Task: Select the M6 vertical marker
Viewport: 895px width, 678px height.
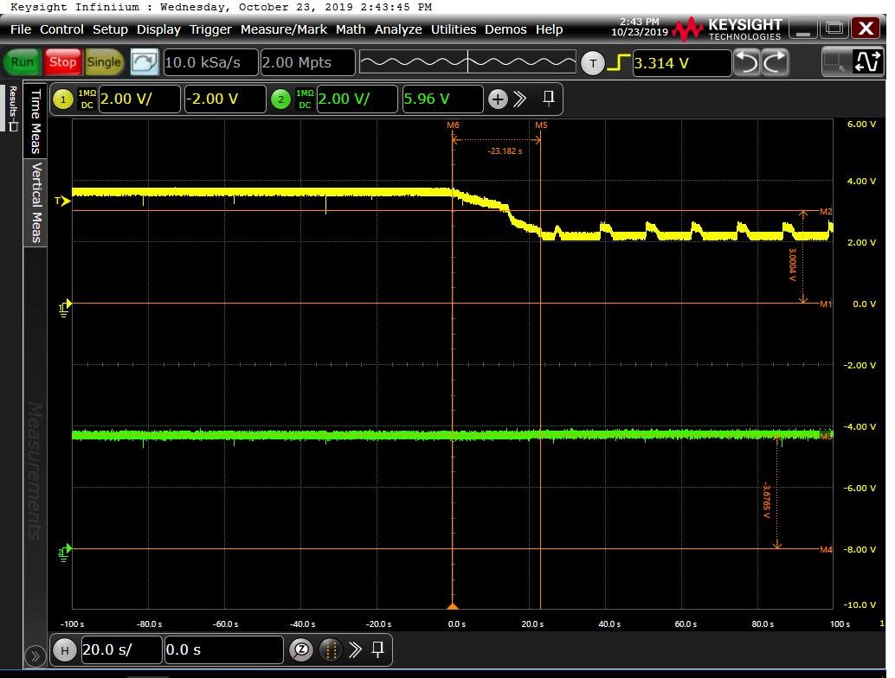Action: 454,125
